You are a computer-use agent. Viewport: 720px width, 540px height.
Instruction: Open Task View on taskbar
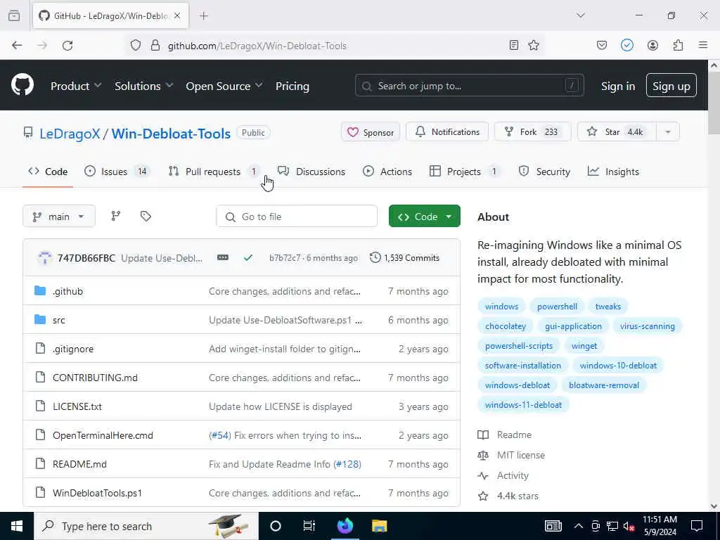309,526
